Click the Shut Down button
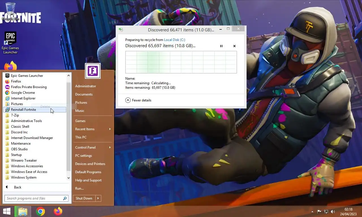 tap(84, 198)
